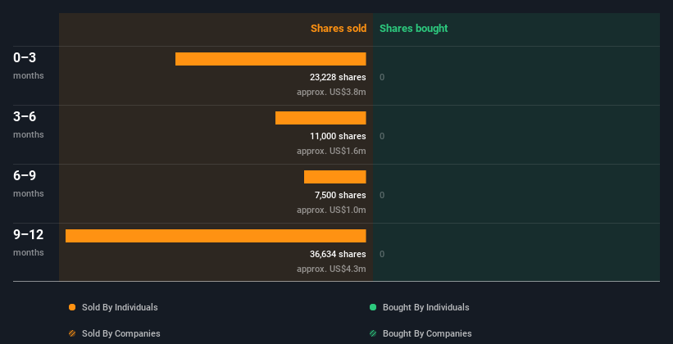Screen dimensions: 673x344
Task: Click the approx. US$1.0m amount
Action: (x=331, y=210)
